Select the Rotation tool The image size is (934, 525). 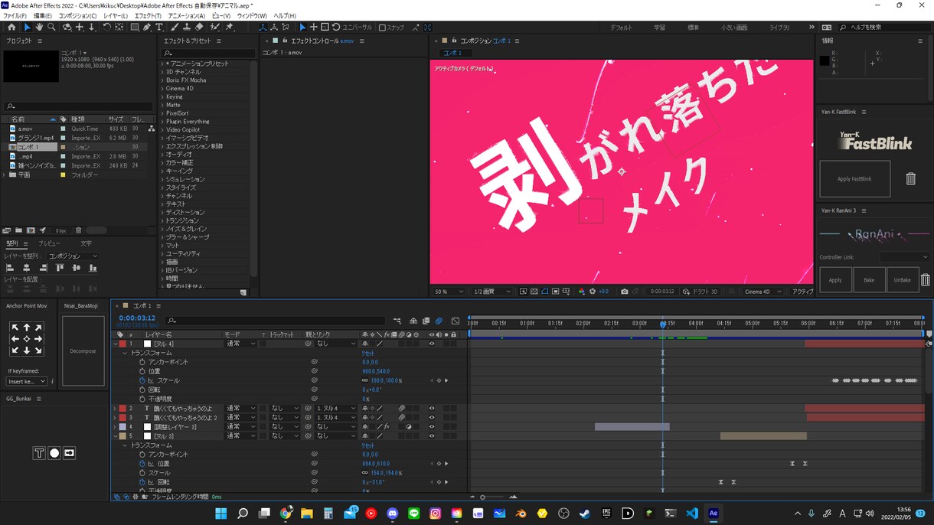(x=106, y=28)
